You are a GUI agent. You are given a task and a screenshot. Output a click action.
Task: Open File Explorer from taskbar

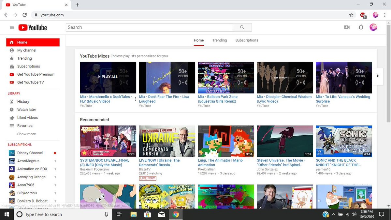(133, 214)
